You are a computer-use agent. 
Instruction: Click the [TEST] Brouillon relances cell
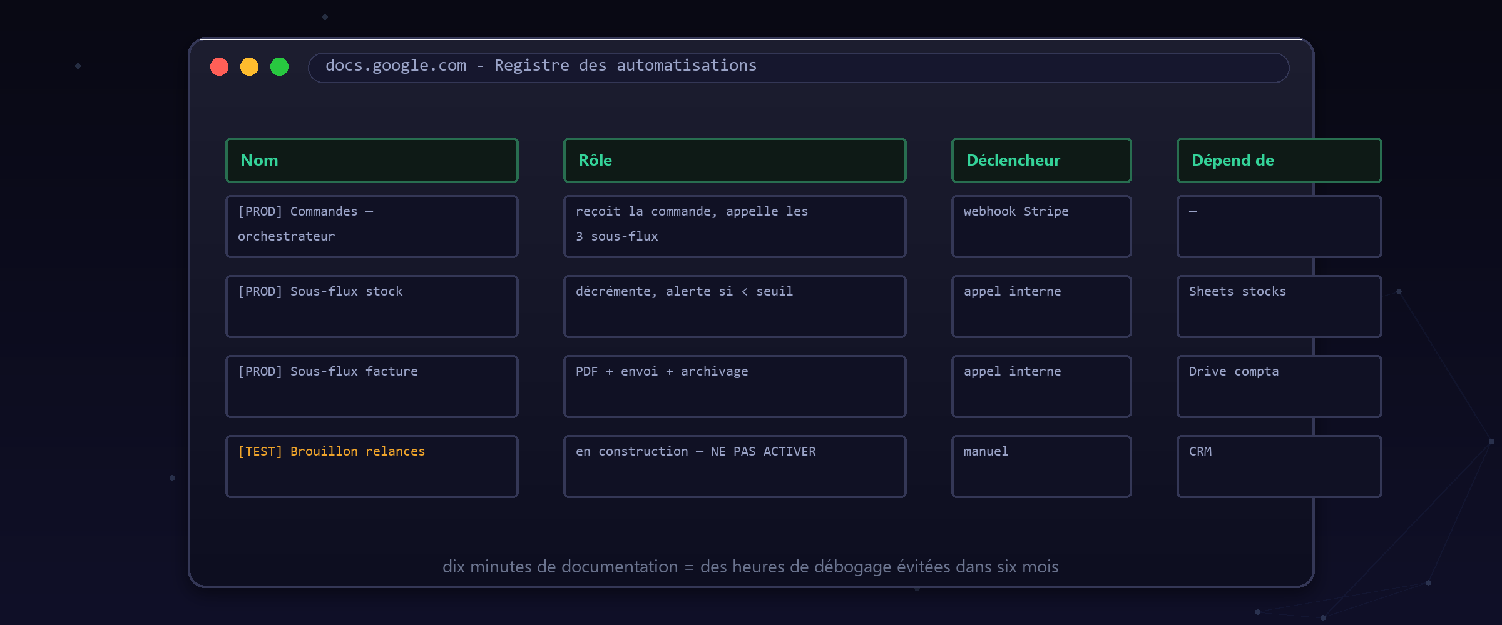click(372, 466)
